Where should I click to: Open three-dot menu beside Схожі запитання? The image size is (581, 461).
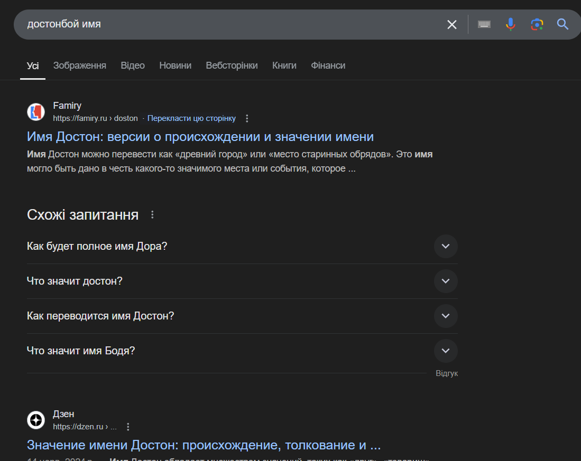152,215
